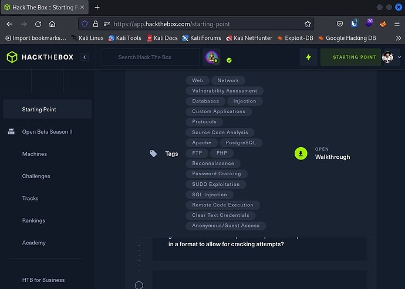The height and width of the screenshot is (289, 405).
Task: Click in the Search Hack The Box field
Action: pos(151,57)
